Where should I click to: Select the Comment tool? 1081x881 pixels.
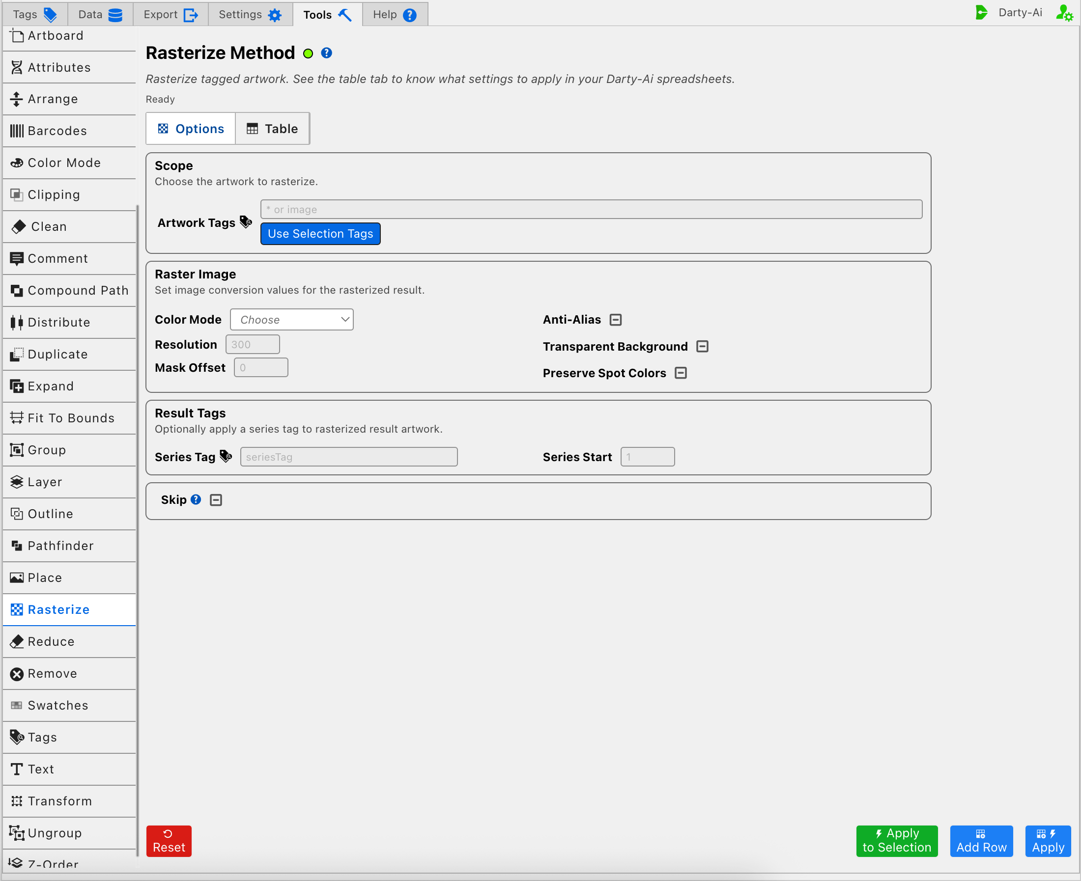[69, 259]
